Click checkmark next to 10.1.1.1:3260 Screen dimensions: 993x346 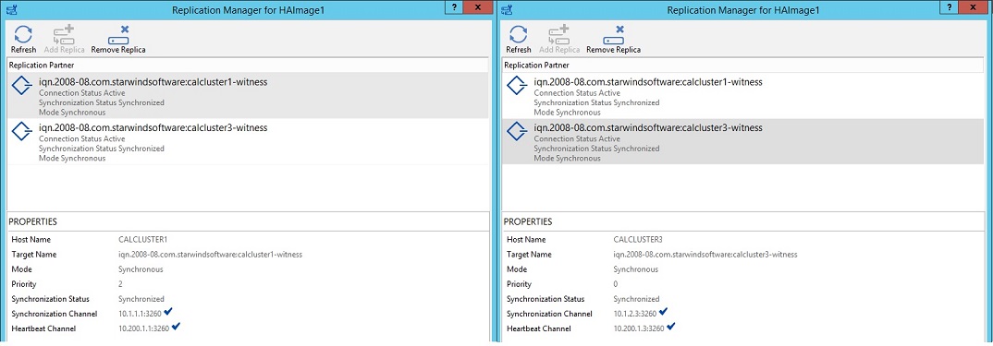point(168,312)
